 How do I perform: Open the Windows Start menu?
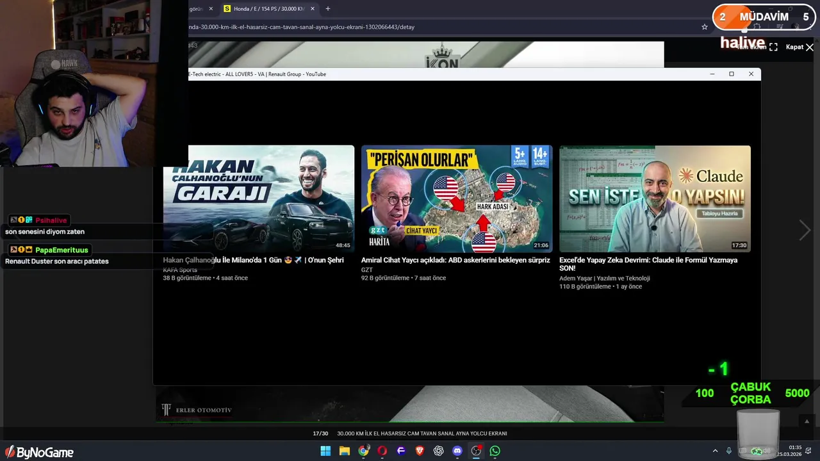pyautogui.click(x=325, y=451)
